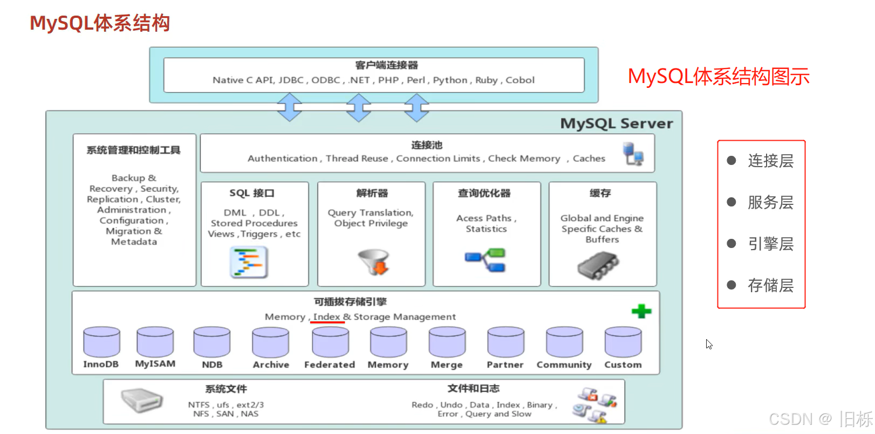
Task: Click the '服务层' bullet item
Action: tap(761, 202)
